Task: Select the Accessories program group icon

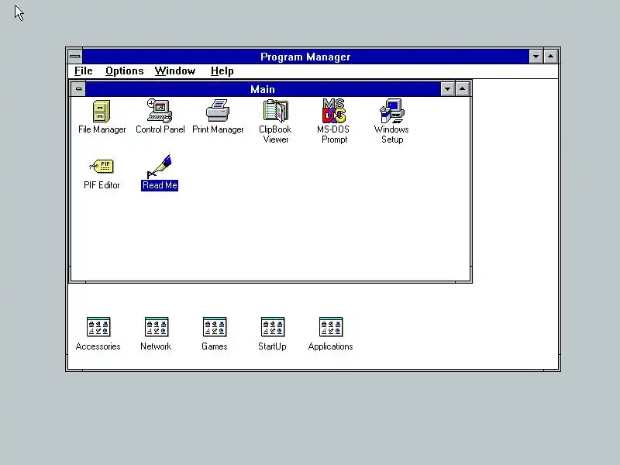Action: [98, 327]
